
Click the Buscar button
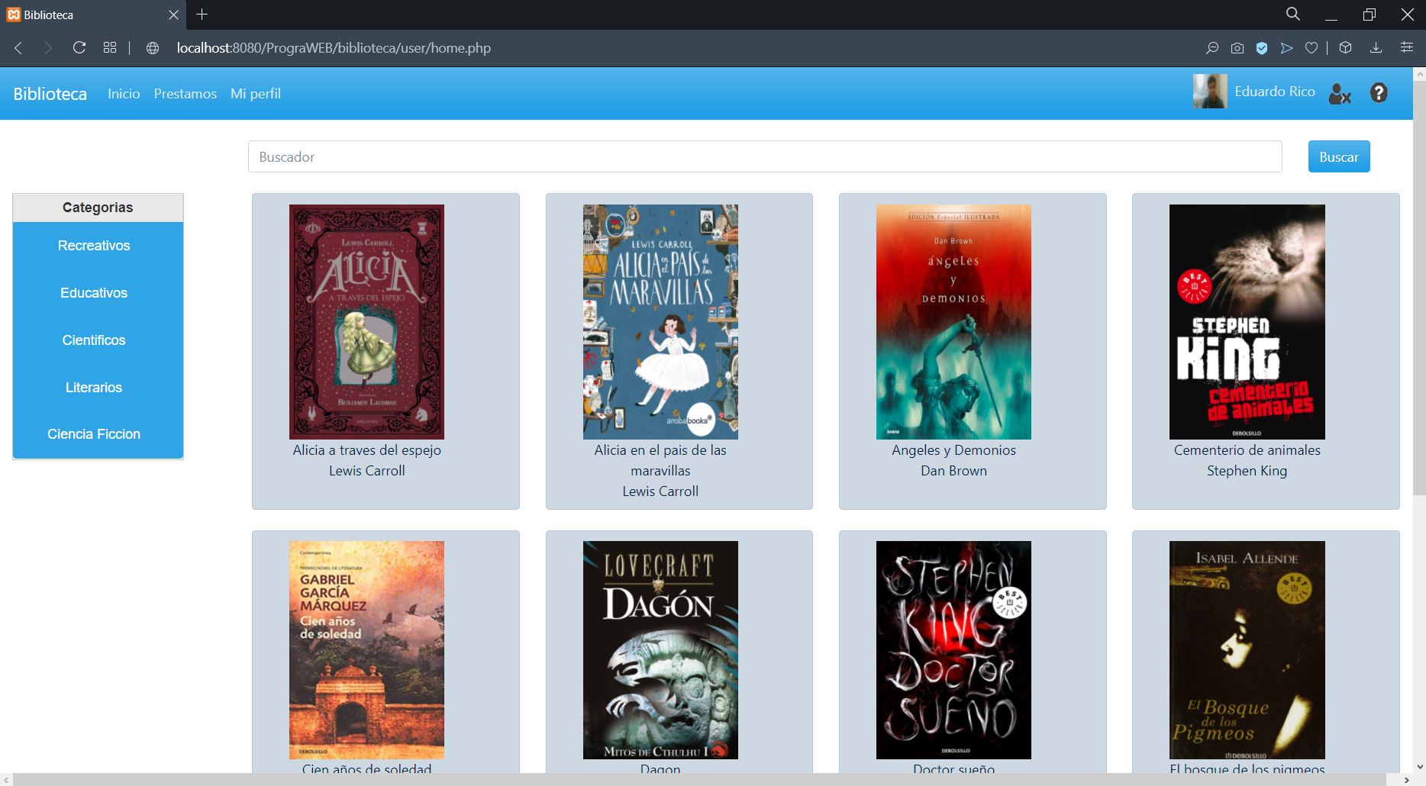point(1339,156)
